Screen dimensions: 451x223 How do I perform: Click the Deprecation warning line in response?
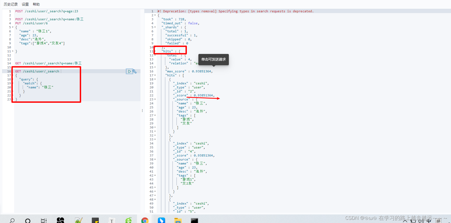(x=236, y=11)
